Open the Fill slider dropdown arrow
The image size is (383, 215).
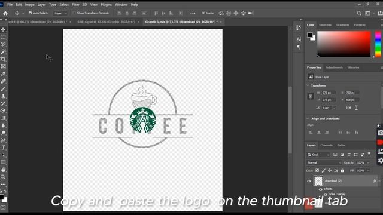(368, 171)
